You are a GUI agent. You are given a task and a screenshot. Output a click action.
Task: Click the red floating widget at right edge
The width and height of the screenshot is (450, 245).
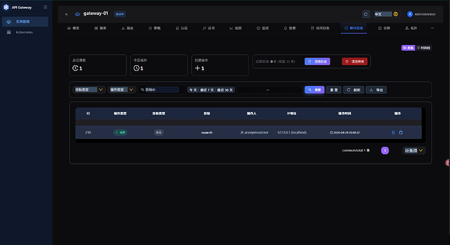click(447, 163)
